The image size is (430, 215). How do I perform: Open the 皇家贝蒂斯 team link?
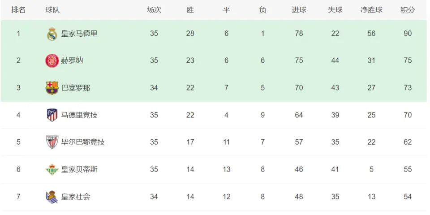pyautogui.click(x=79, y=169)
